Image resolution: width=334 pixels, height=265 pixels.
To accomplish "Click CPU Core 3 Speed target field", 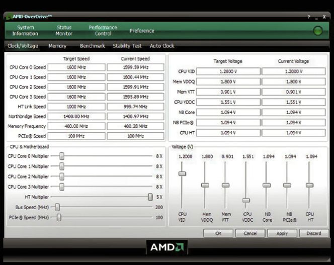I will 76,97.
